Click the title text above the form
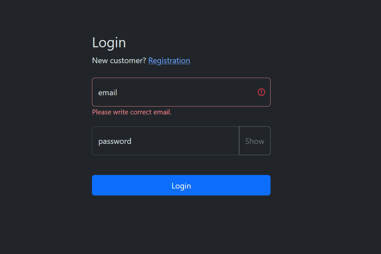The width and height of the screenshot is (381, 254). 109,43
